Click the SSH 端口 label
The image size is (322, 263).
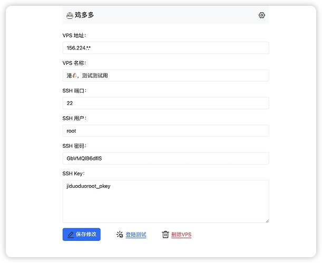(x=74, y=90)
